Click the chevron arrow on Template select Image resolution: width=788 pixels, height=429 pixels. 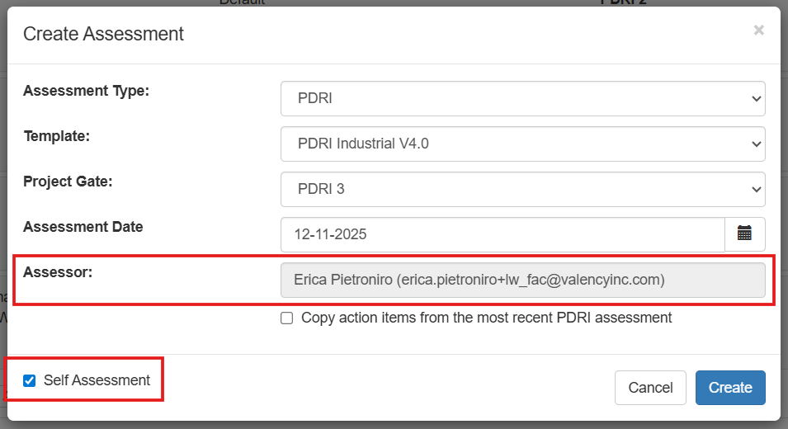click(756, 144)
